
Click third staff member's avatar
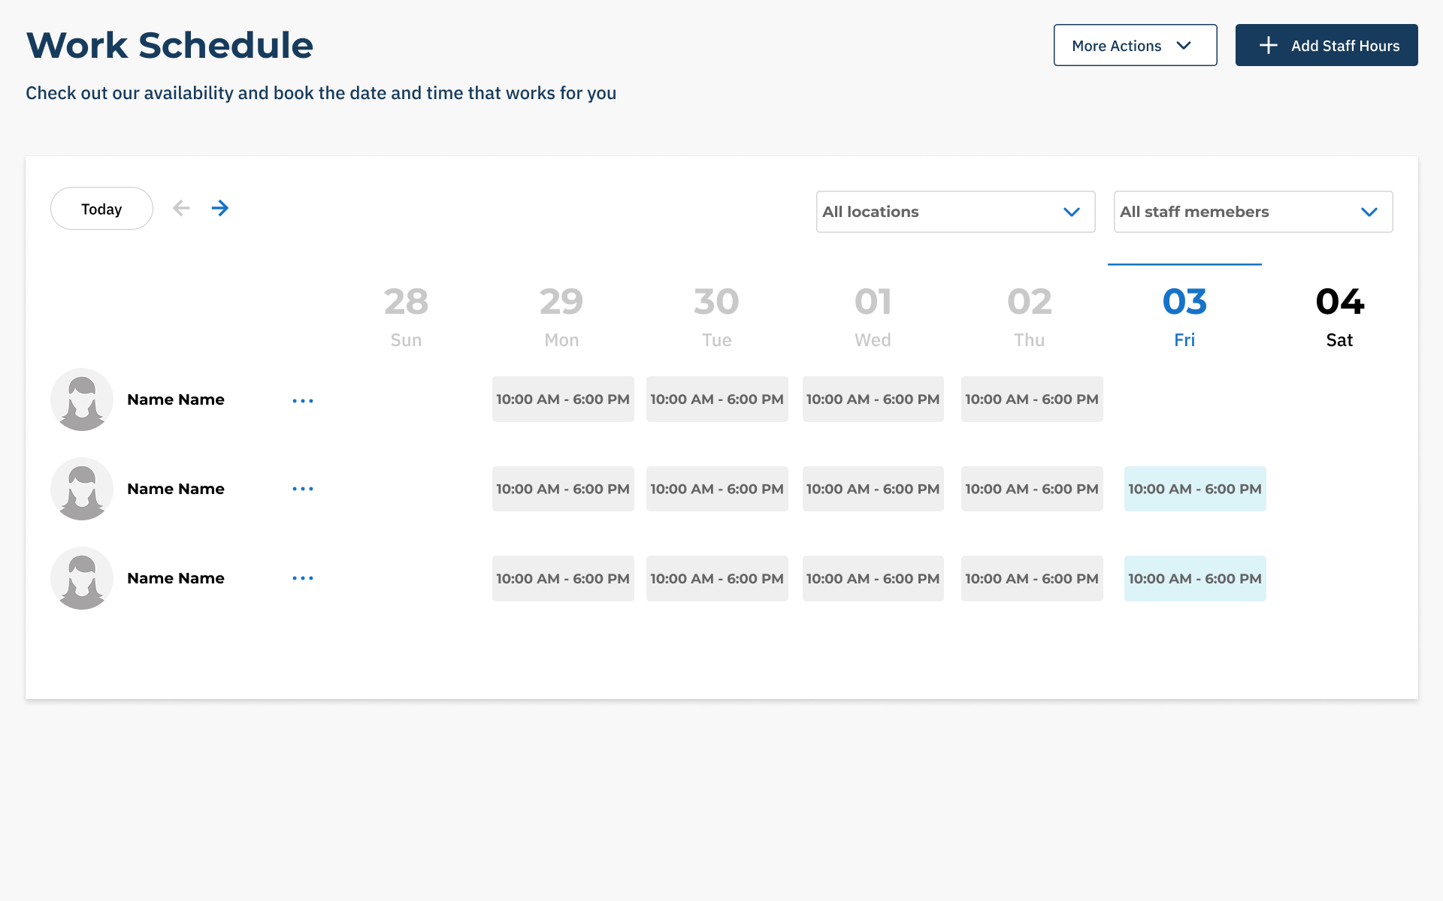pos(82,578)
